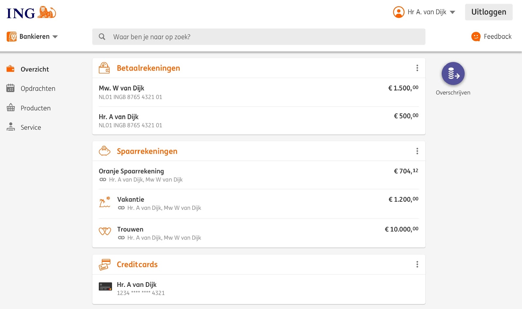Click the user profile avatar icon
This screenshot has width=522, height=309.
pos(398,12)
